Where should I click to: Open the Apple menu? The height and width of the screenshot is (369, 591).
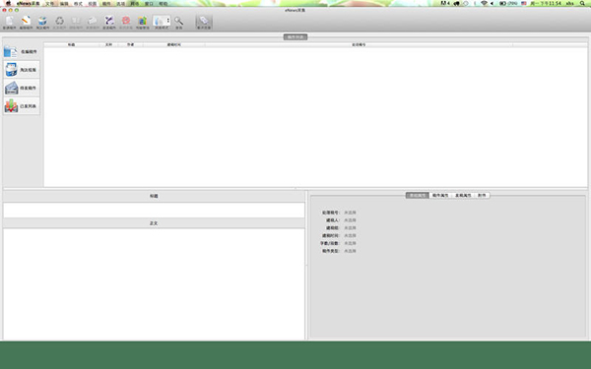(x=8, y=3)
